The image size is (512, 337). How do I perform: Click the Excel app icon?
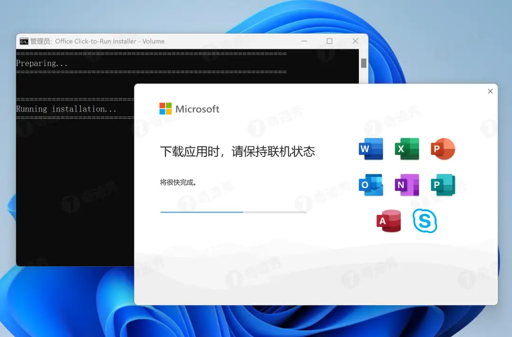[x=406, y=148]
